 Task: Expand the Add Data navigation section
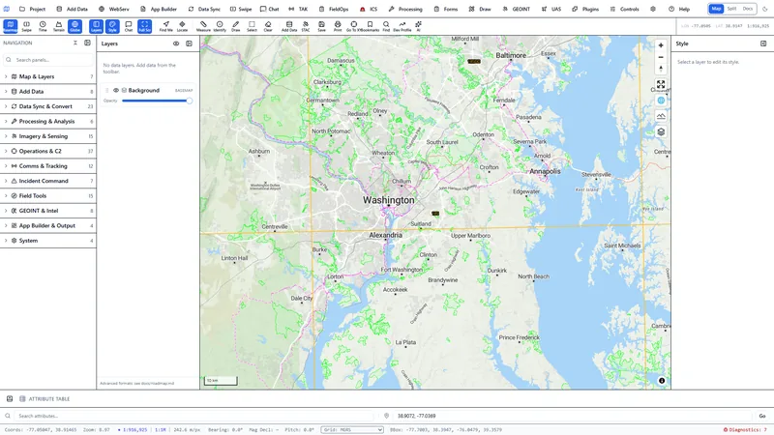pyautogui.click(x=47, y=91)
